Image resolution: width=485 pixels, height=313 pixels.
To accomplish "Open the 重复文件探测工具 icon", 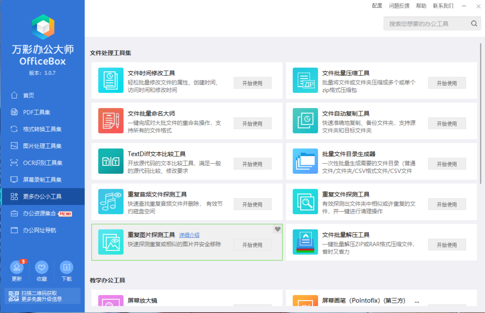I will coord(305,201).
